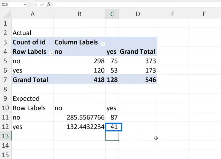Click the Cancel X formula bar icon

36,4
